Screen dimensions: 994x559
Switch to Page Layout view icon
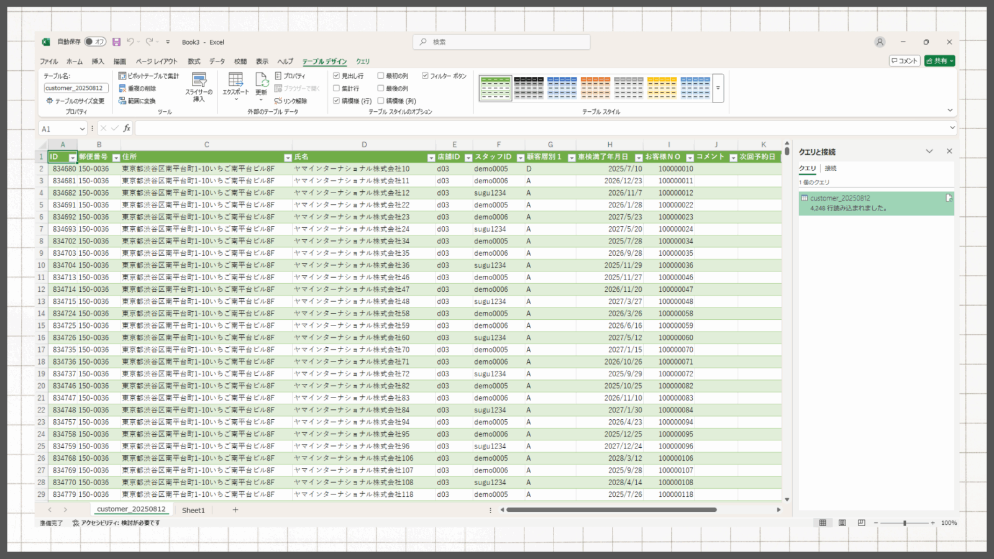tap(842, 523)
